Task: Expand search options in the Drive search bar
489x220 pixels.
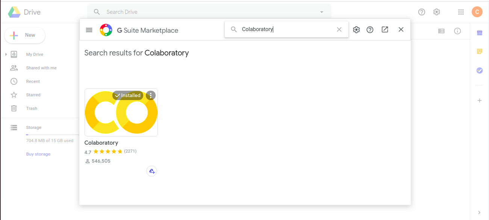Action: click(x=321, y=12)
